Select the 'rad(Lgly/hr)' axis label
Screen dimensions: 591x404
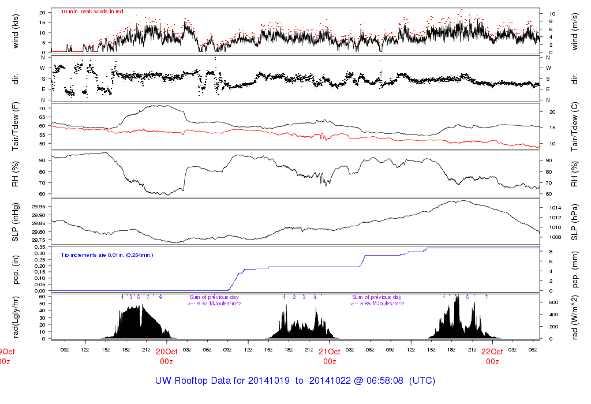15,317
